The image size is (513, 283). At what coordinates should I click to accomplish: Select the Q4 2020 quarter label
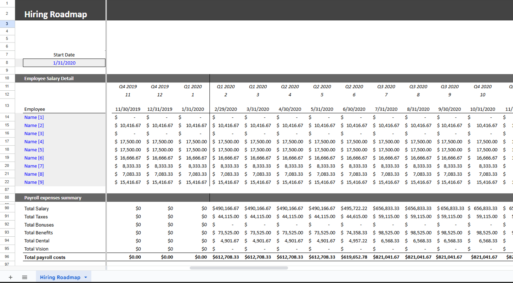pos(483,87)
